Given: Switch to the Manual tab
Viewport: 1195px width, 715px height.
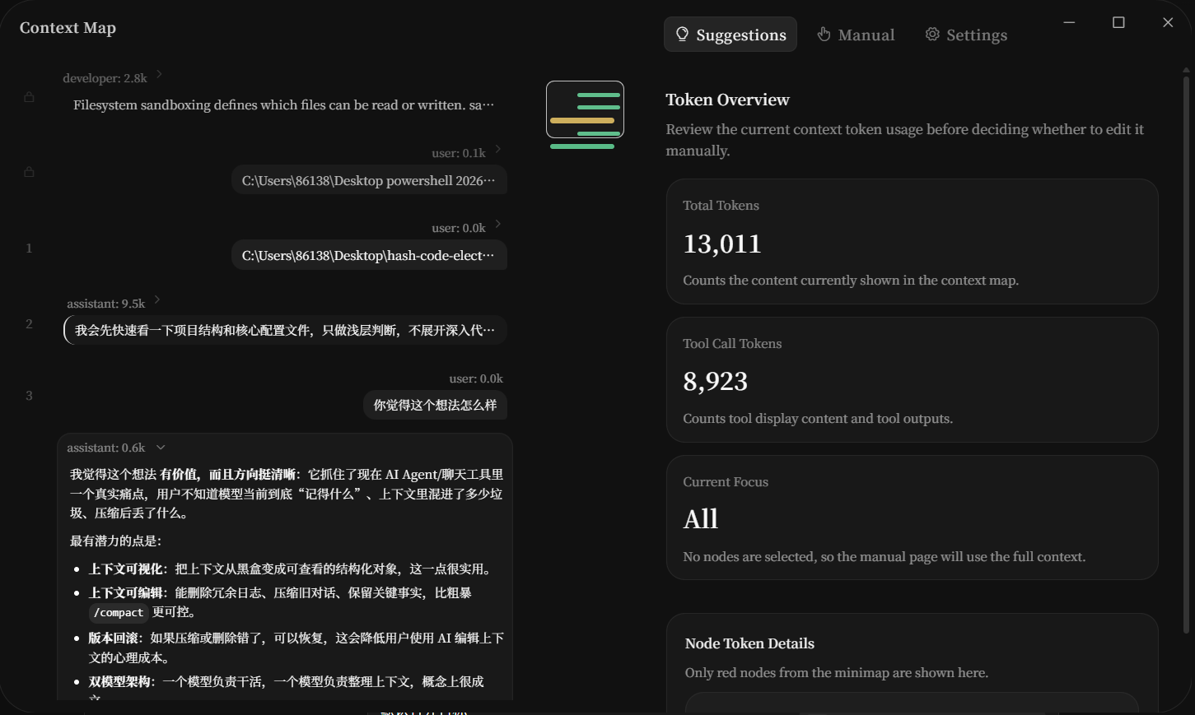Looking at the screenshot, I should tap(856, 35).
